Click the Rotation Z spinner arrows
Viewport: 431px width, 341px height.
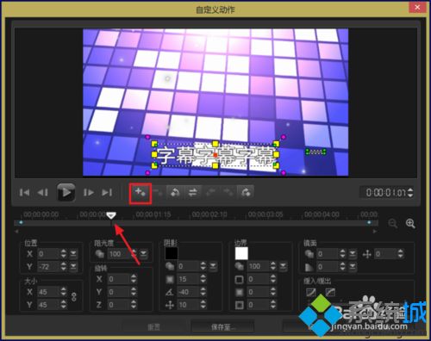pyautogui.click(x=134, y=305)
